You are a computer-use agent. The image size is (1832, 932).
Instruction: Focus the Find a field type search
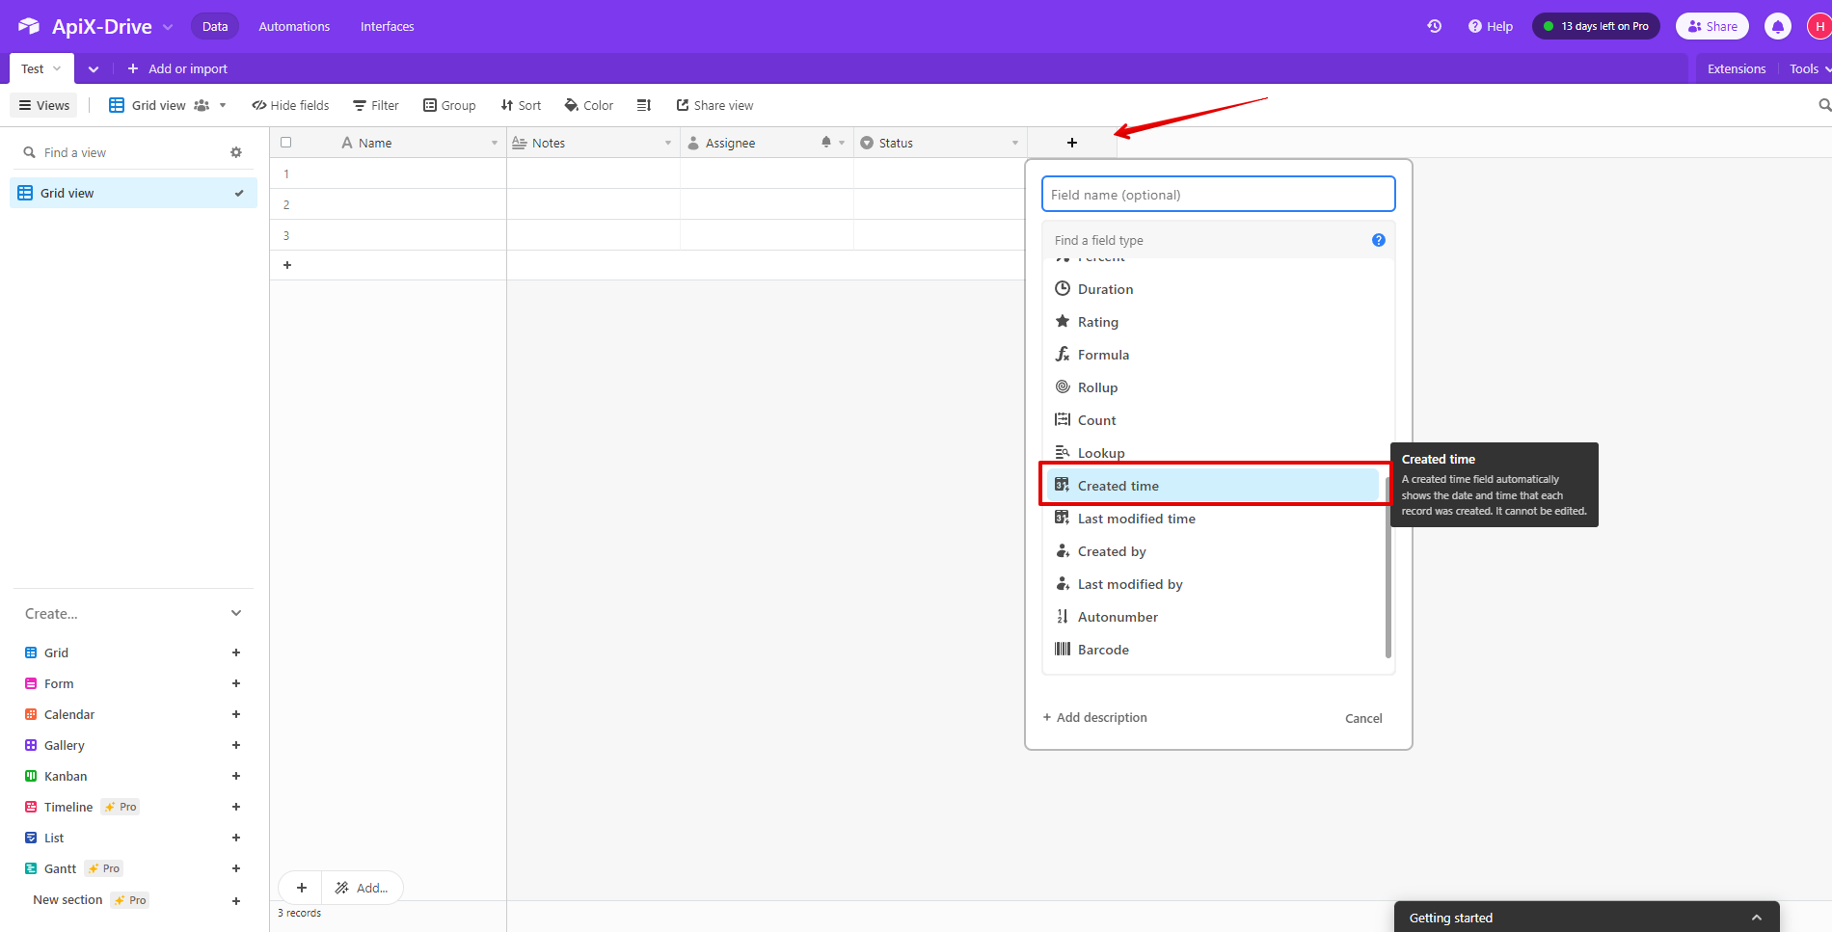click(x=1205, y=240)
